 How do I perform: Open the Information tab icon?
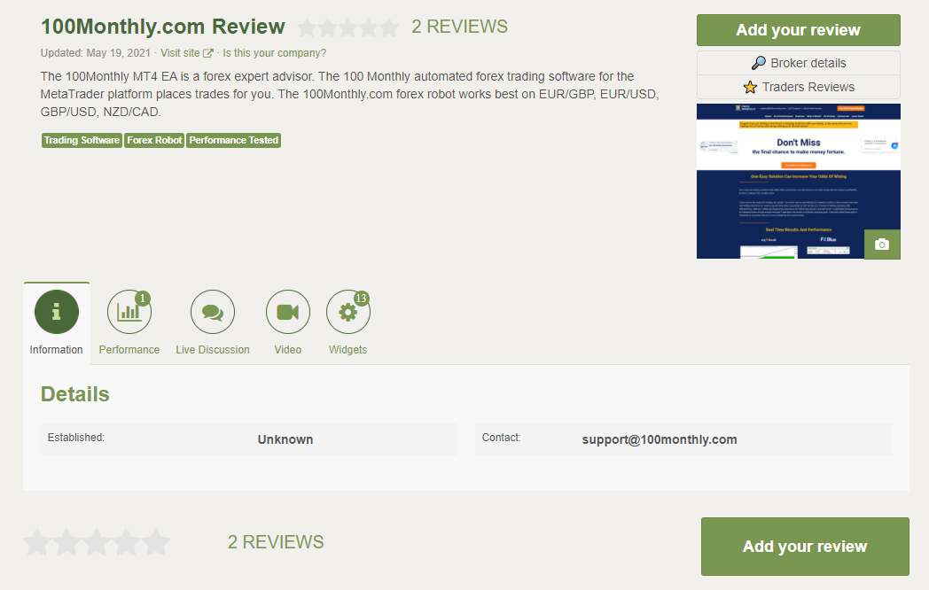pos(56,312)
